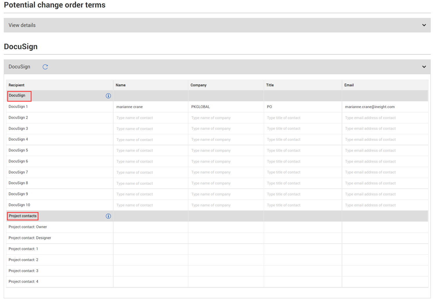Collapse the DocuSign panel chevron

pyautogui.click(x=424, y=67)
